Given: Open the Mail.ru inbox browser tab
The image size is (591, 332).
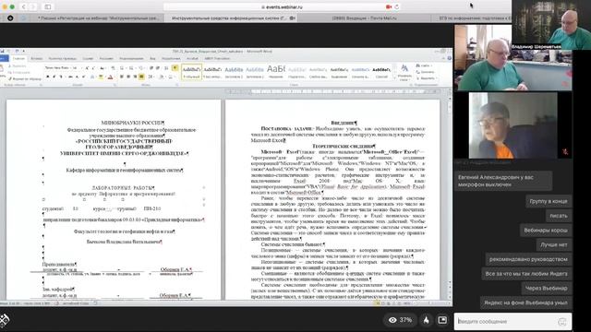Looking at the screenshot, I should click(364, 18).
